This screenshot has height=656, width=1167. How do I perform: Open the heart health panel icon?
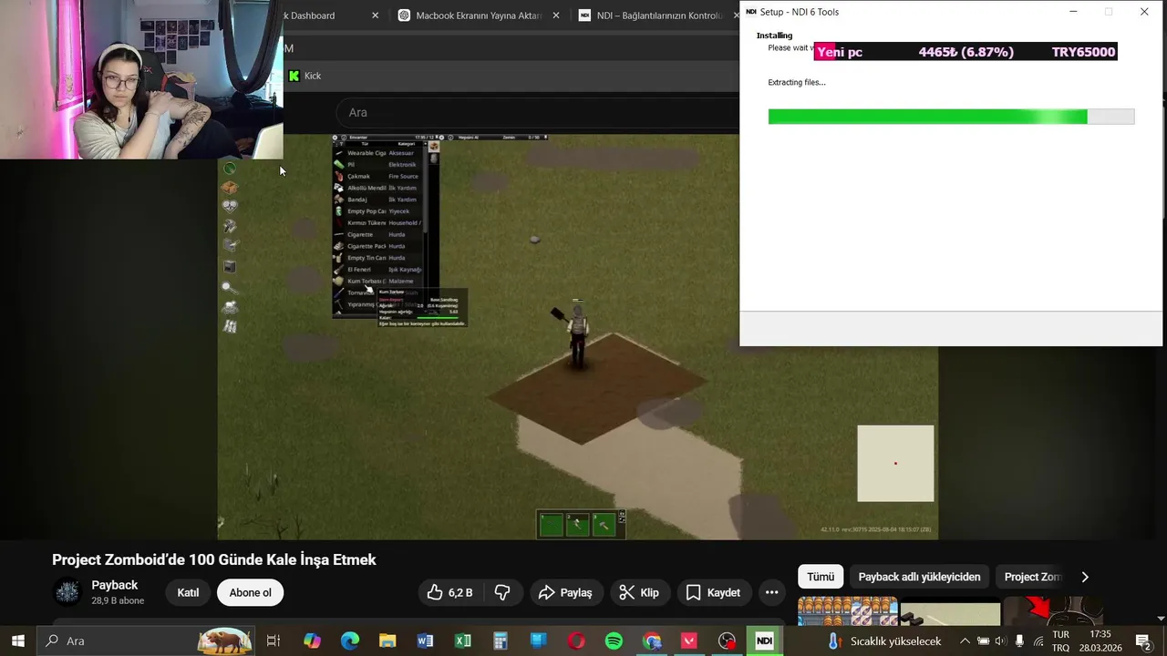(230, 207)
